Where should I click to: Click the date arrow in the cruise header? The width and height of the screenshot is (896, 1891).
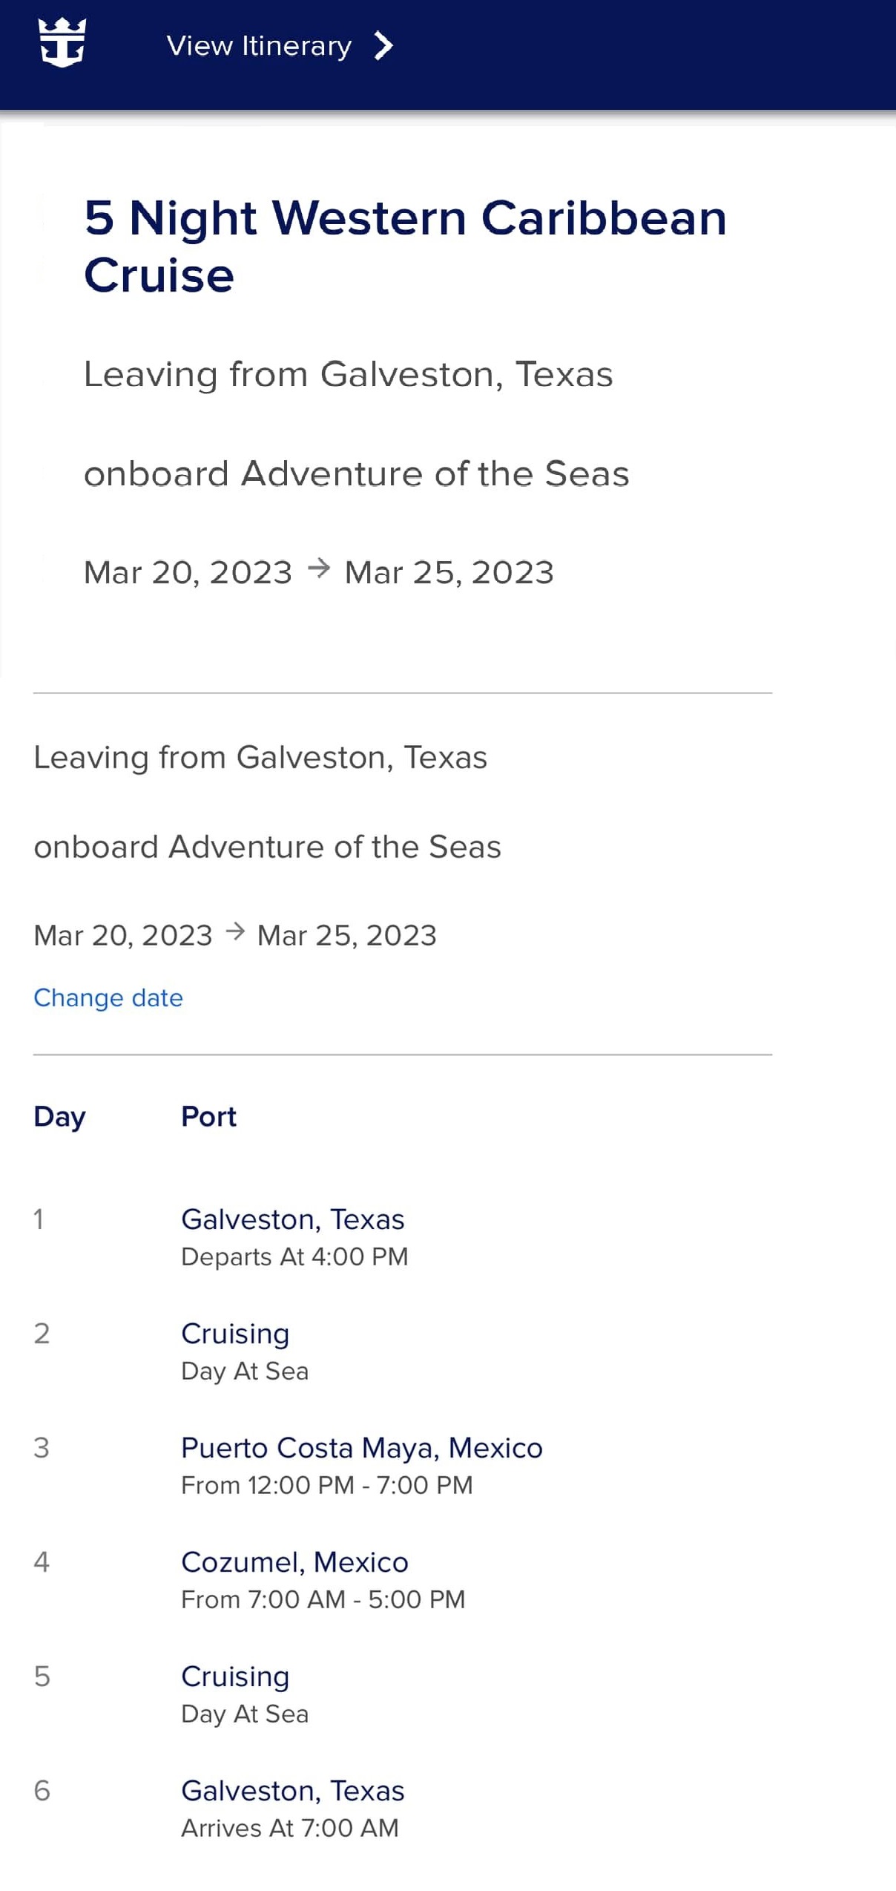(x=319, y=569)
